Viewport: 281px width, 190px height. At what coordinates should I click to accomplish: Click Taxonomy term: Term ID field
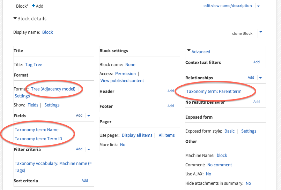[38, 139]
